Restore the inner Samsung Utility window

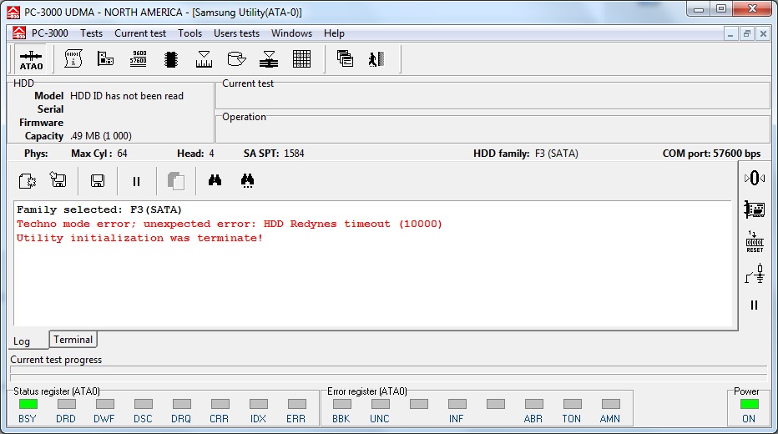[747, 33]
